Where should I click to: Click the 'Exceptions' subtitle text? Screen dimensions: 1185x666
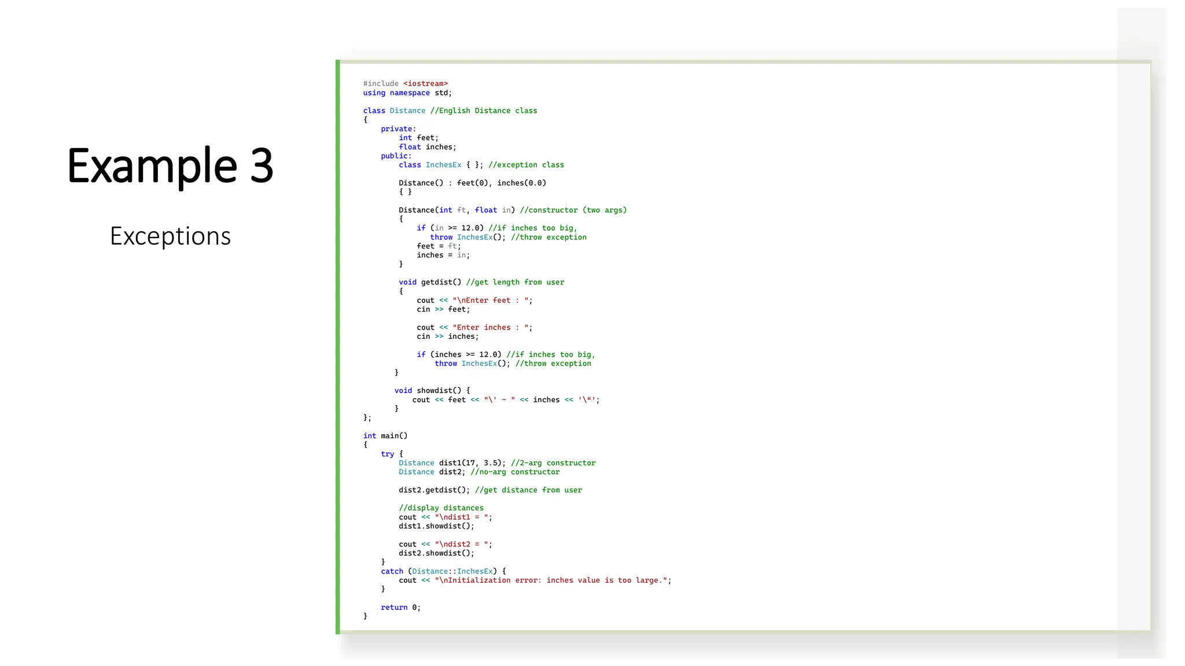pyautogui.click(x=170, y=236)
